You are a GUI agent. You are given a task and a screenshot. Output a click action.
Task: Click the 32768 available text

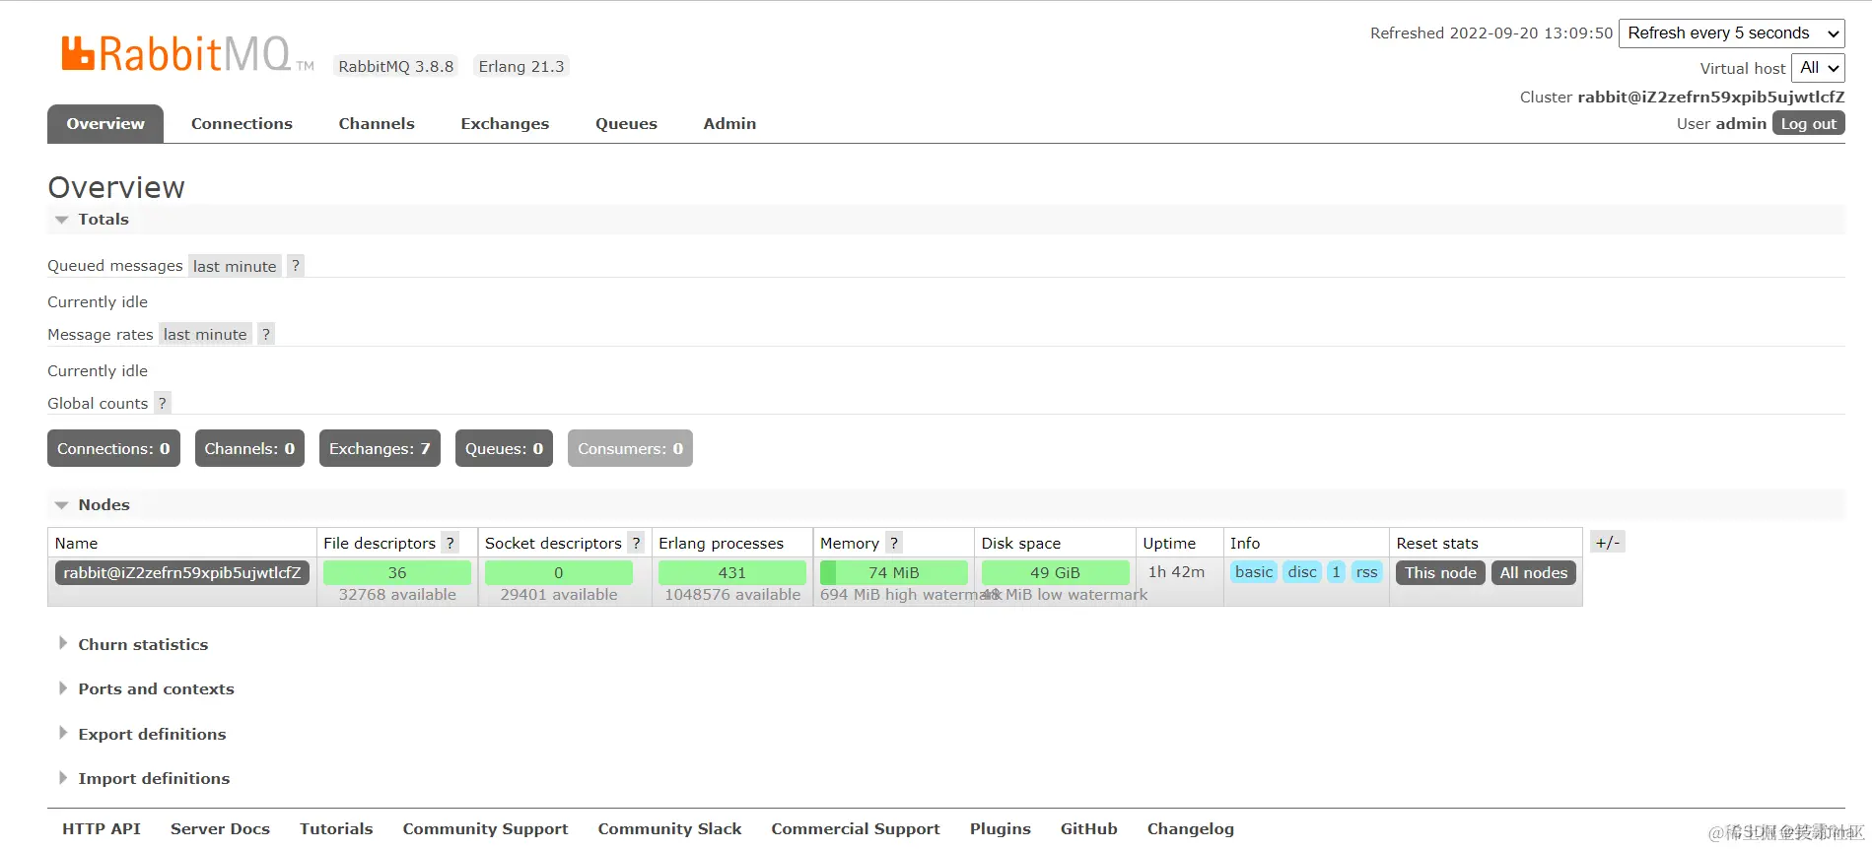397,595
